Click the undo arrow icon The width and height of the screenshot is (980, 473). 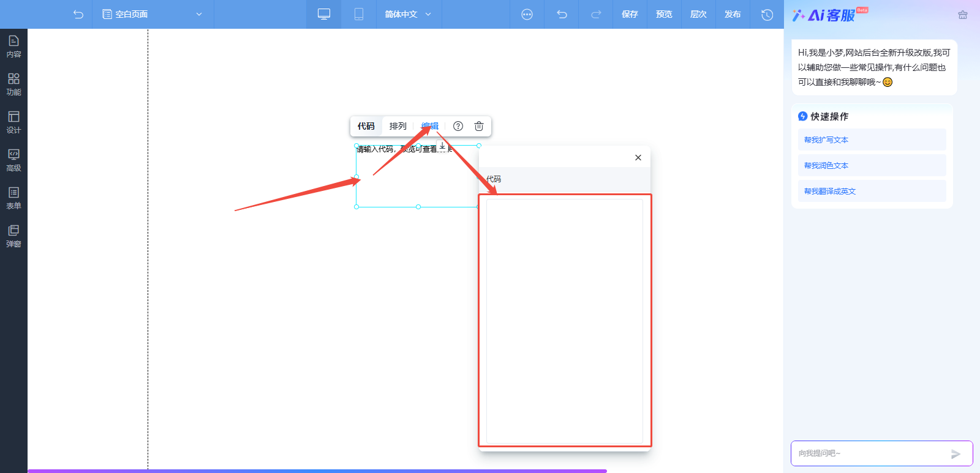(562, 14)
